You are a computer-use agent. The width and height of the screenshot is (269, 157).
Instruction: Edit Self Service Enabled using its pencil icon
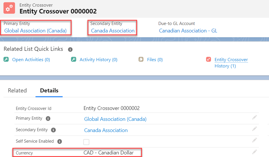(254, 140)
